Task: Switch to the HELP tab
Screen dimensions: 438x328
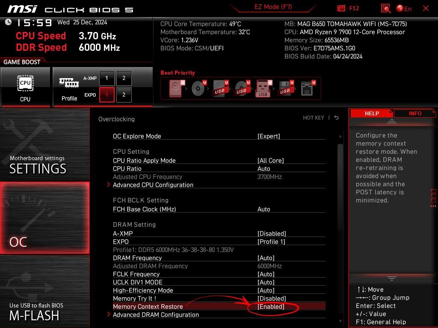Action: point(372,113)
